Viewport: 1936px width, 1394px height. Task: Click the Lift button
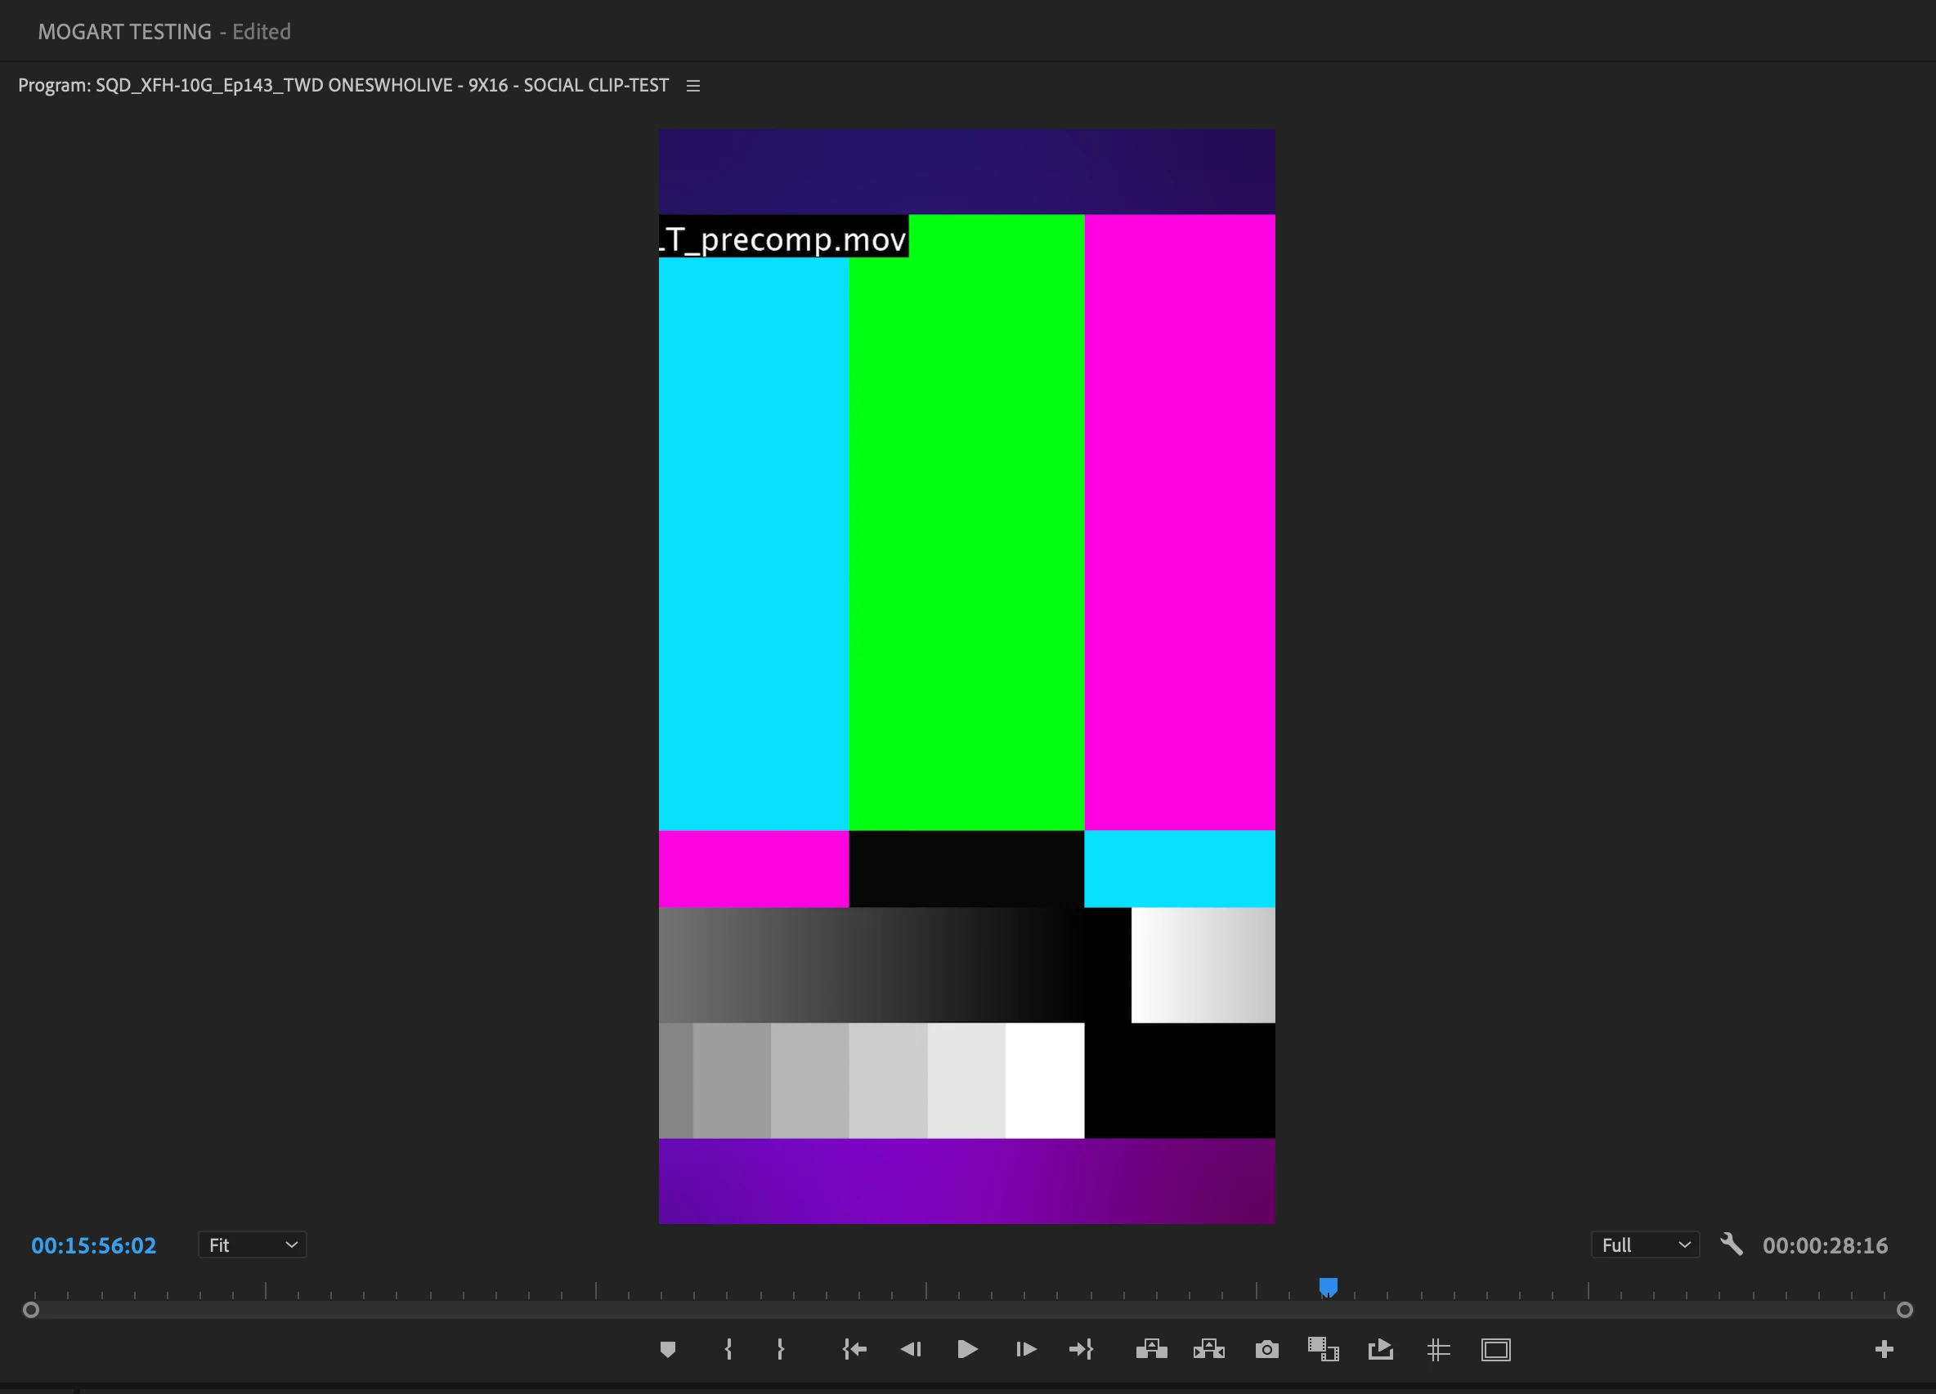pyautogui.click(x=1151, y=1349)
